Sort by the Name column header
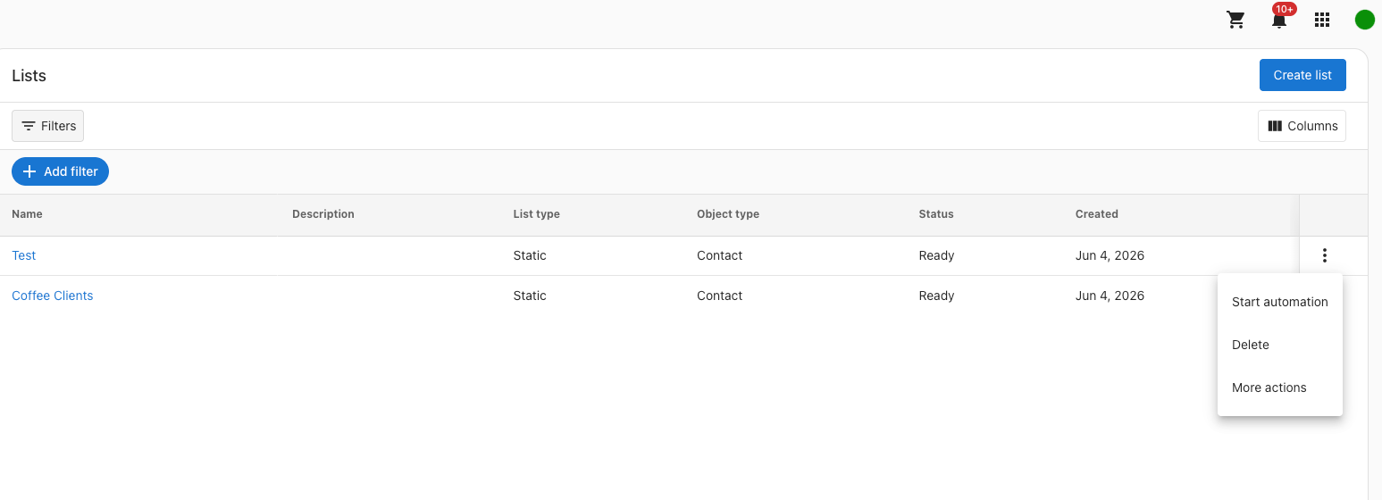The width and height of the screenshot is (1382, 500). [x=27, y=214]
